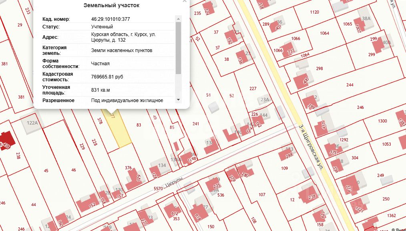Click gray house marker 122A
The height and width of the screenshot is (231, 406).
[32, 123]
